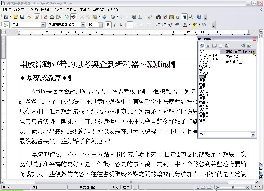Decrease indent on the formatting toolbar

pyautogui.click(x=170, y=25)
